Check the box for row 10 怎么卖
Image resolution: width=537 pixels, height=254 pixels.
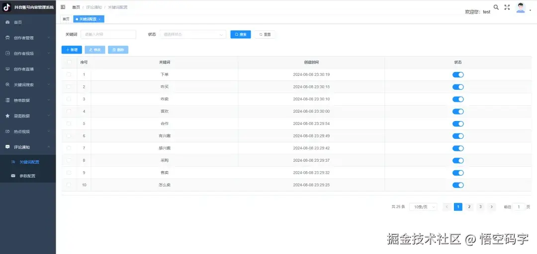69,185
